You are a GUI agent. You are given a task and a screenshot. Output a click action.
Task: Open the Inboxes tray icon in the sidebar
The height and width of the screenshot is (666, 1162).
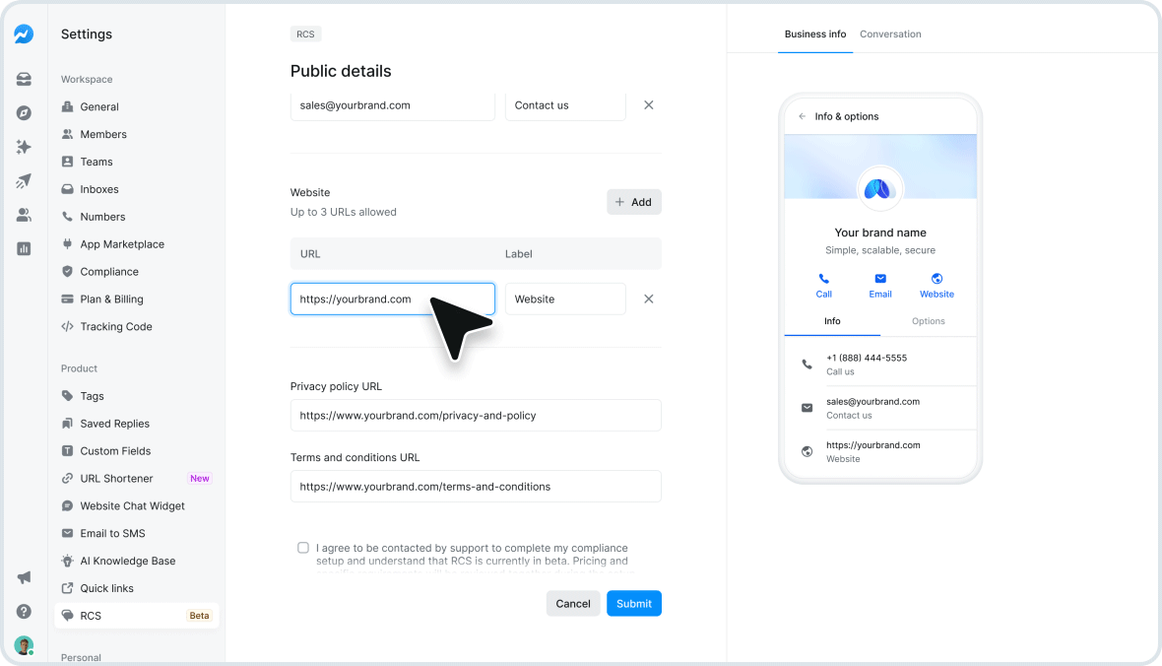[24, 79]
